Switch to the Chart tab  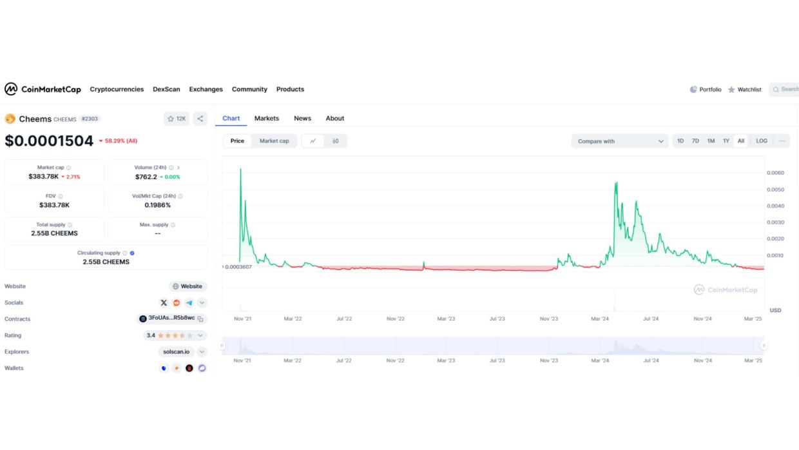point(231,119)
